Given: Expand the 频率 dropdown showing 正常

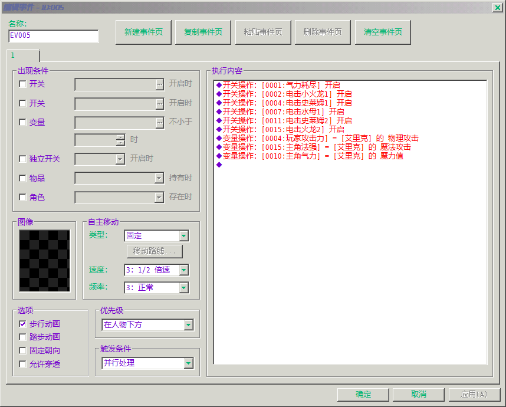Looking at the screenshot, I should tap(156, 288).
